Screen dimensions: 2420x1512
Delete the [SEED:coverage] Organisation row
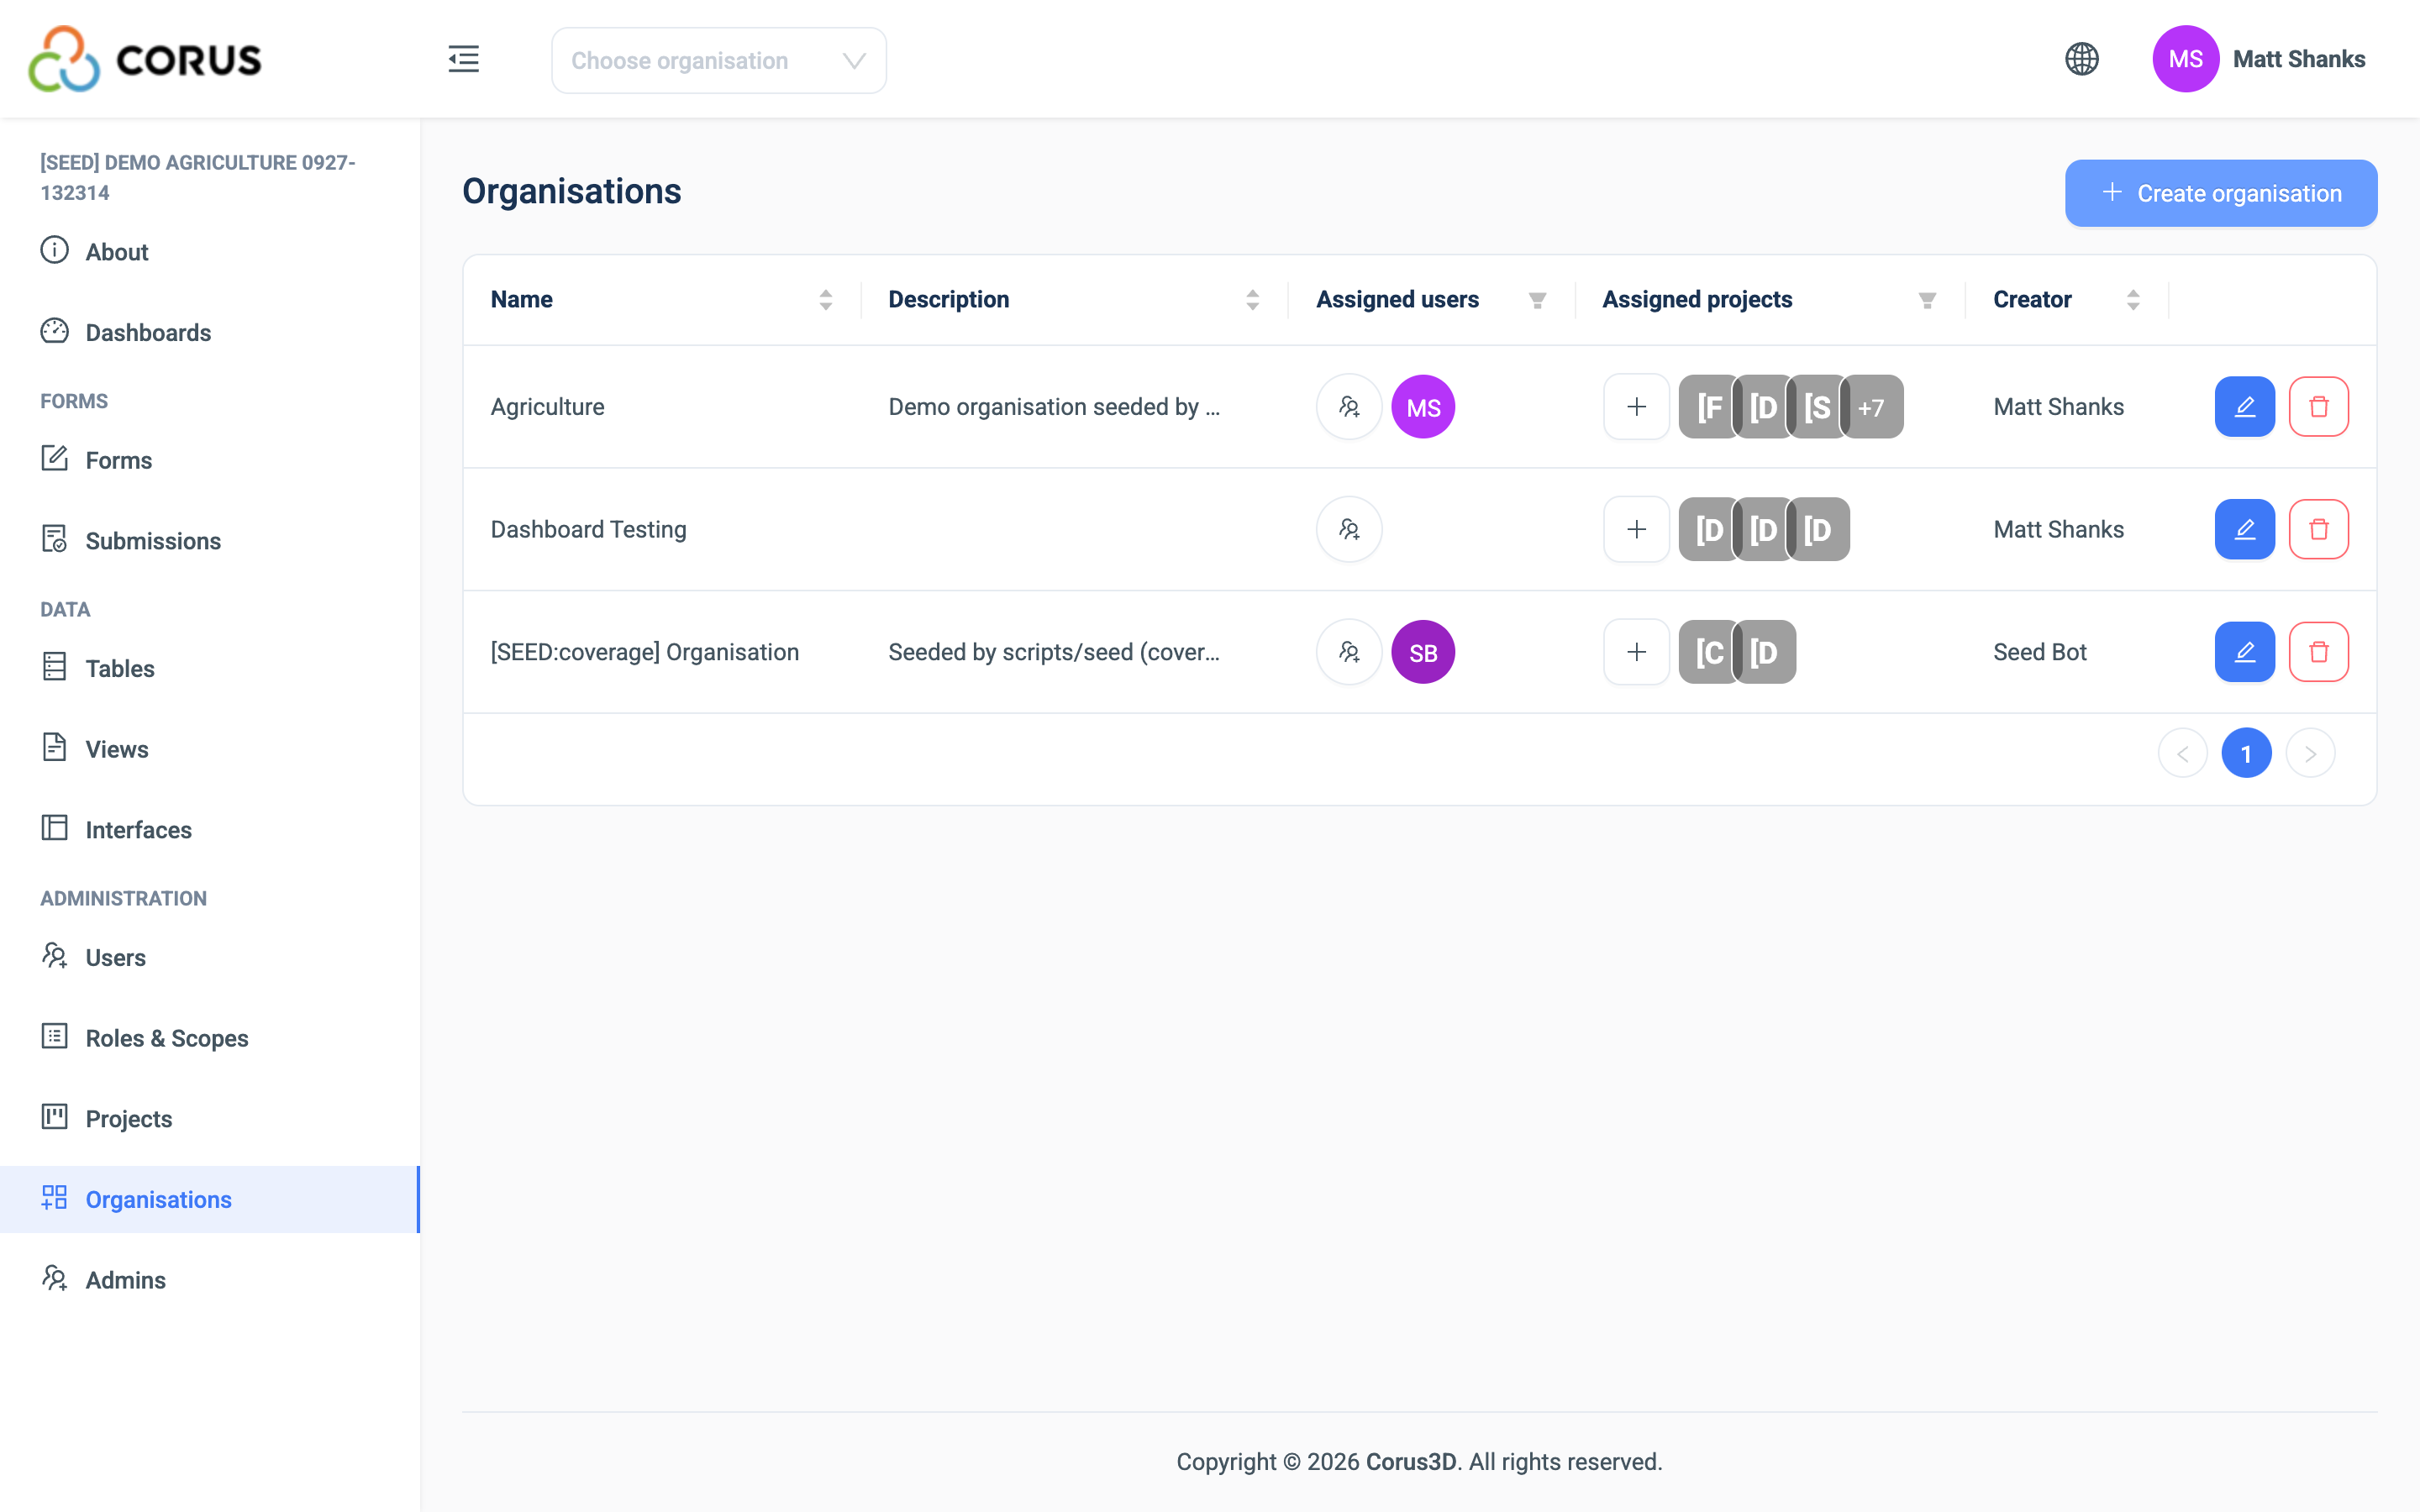[x=2318, y=652]
